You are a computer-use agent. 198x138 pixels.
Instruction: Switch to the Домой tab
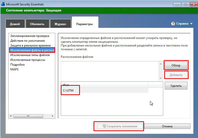pyautogui.click(x=15, y=24)
